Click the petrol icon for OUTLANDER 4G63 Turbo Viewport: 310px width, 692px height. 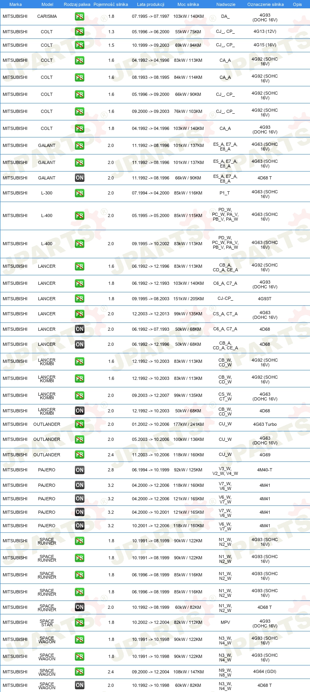tap(80, 424)
